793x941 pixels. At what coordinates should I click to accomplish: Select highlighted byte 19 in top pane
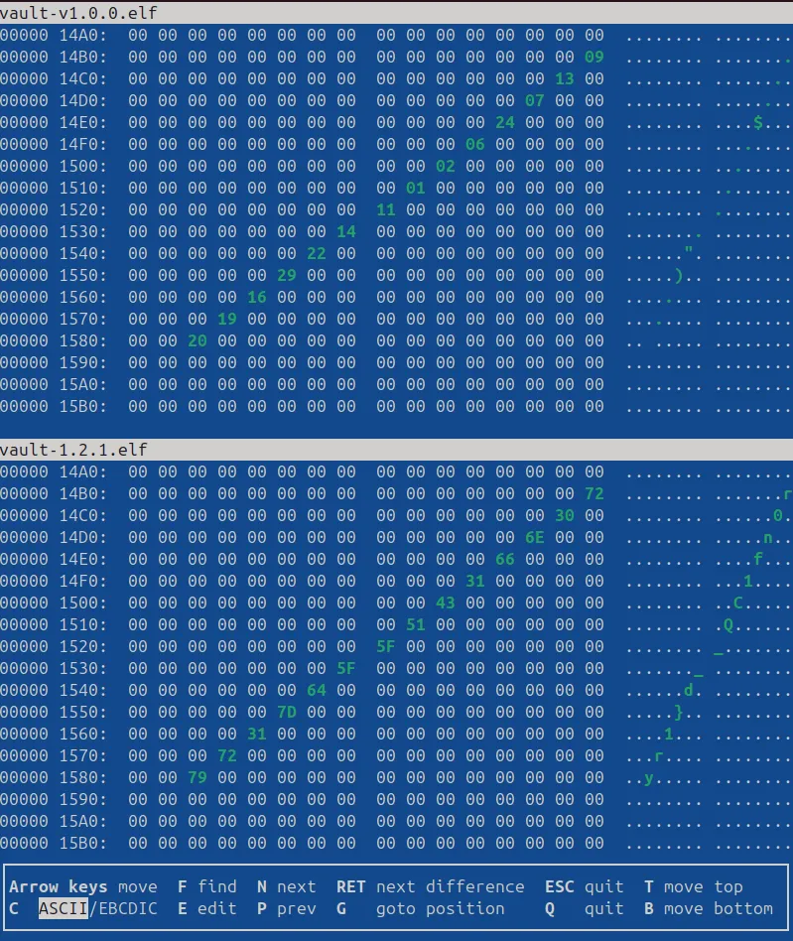[226, 319]
